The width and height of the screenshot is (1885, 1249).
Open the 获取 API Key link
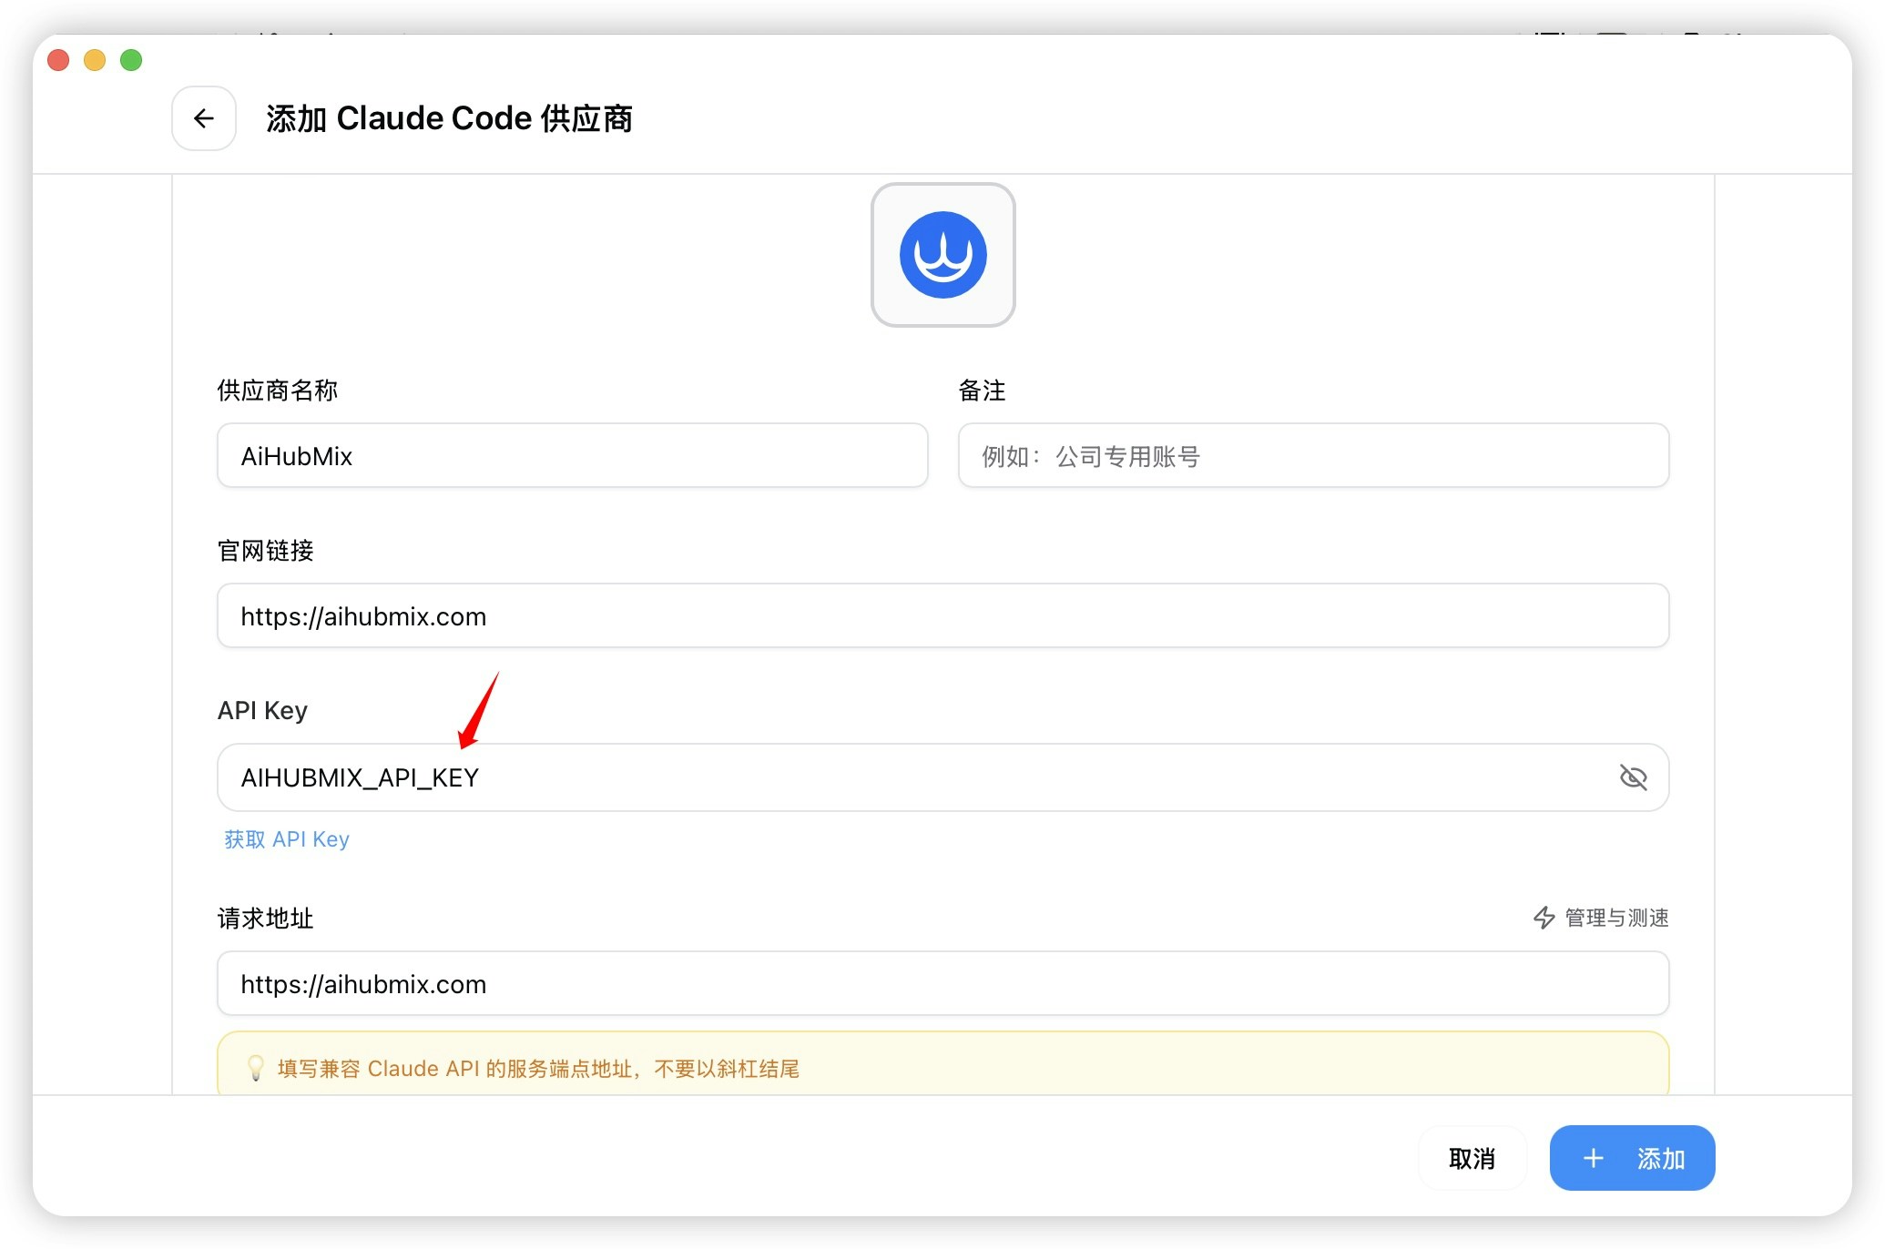coord(287,839)
